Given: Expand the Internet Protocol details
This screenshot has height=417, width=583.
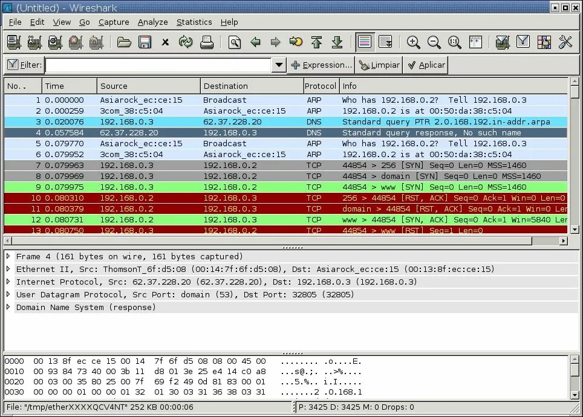Looking at the screenshot, I should (x=8, y=282).
